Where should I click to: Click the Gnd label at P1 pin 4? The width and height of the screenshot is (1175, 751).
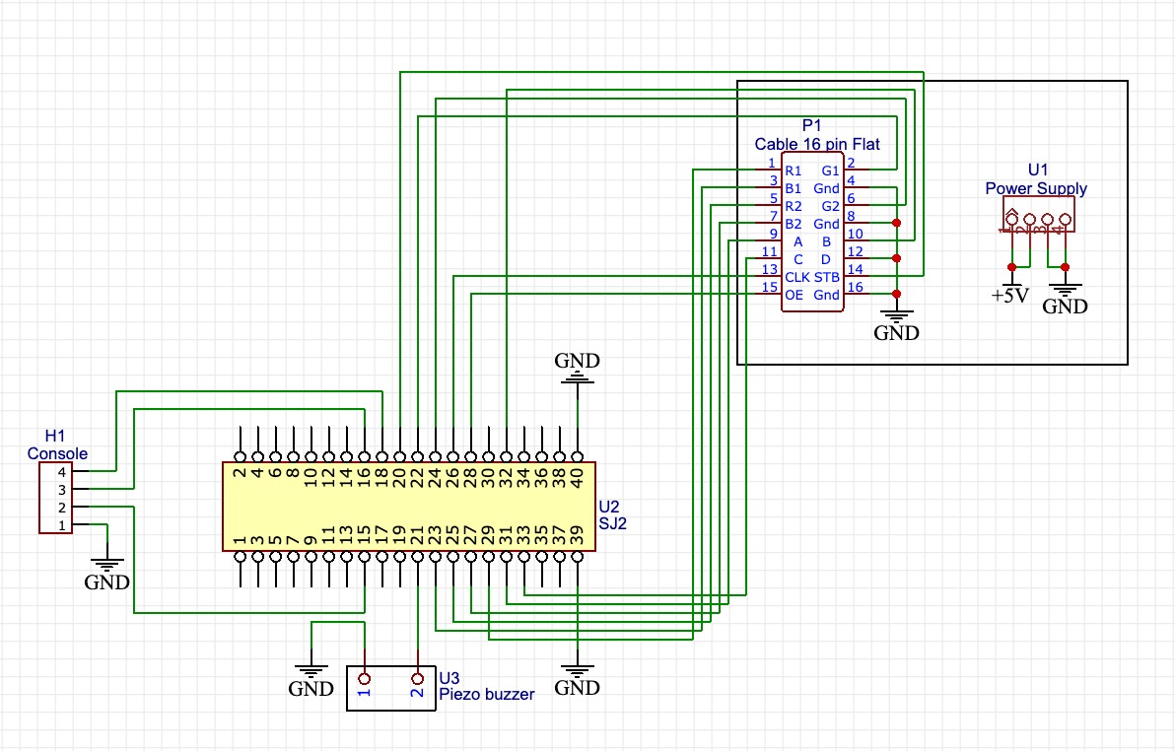point(827,189)
